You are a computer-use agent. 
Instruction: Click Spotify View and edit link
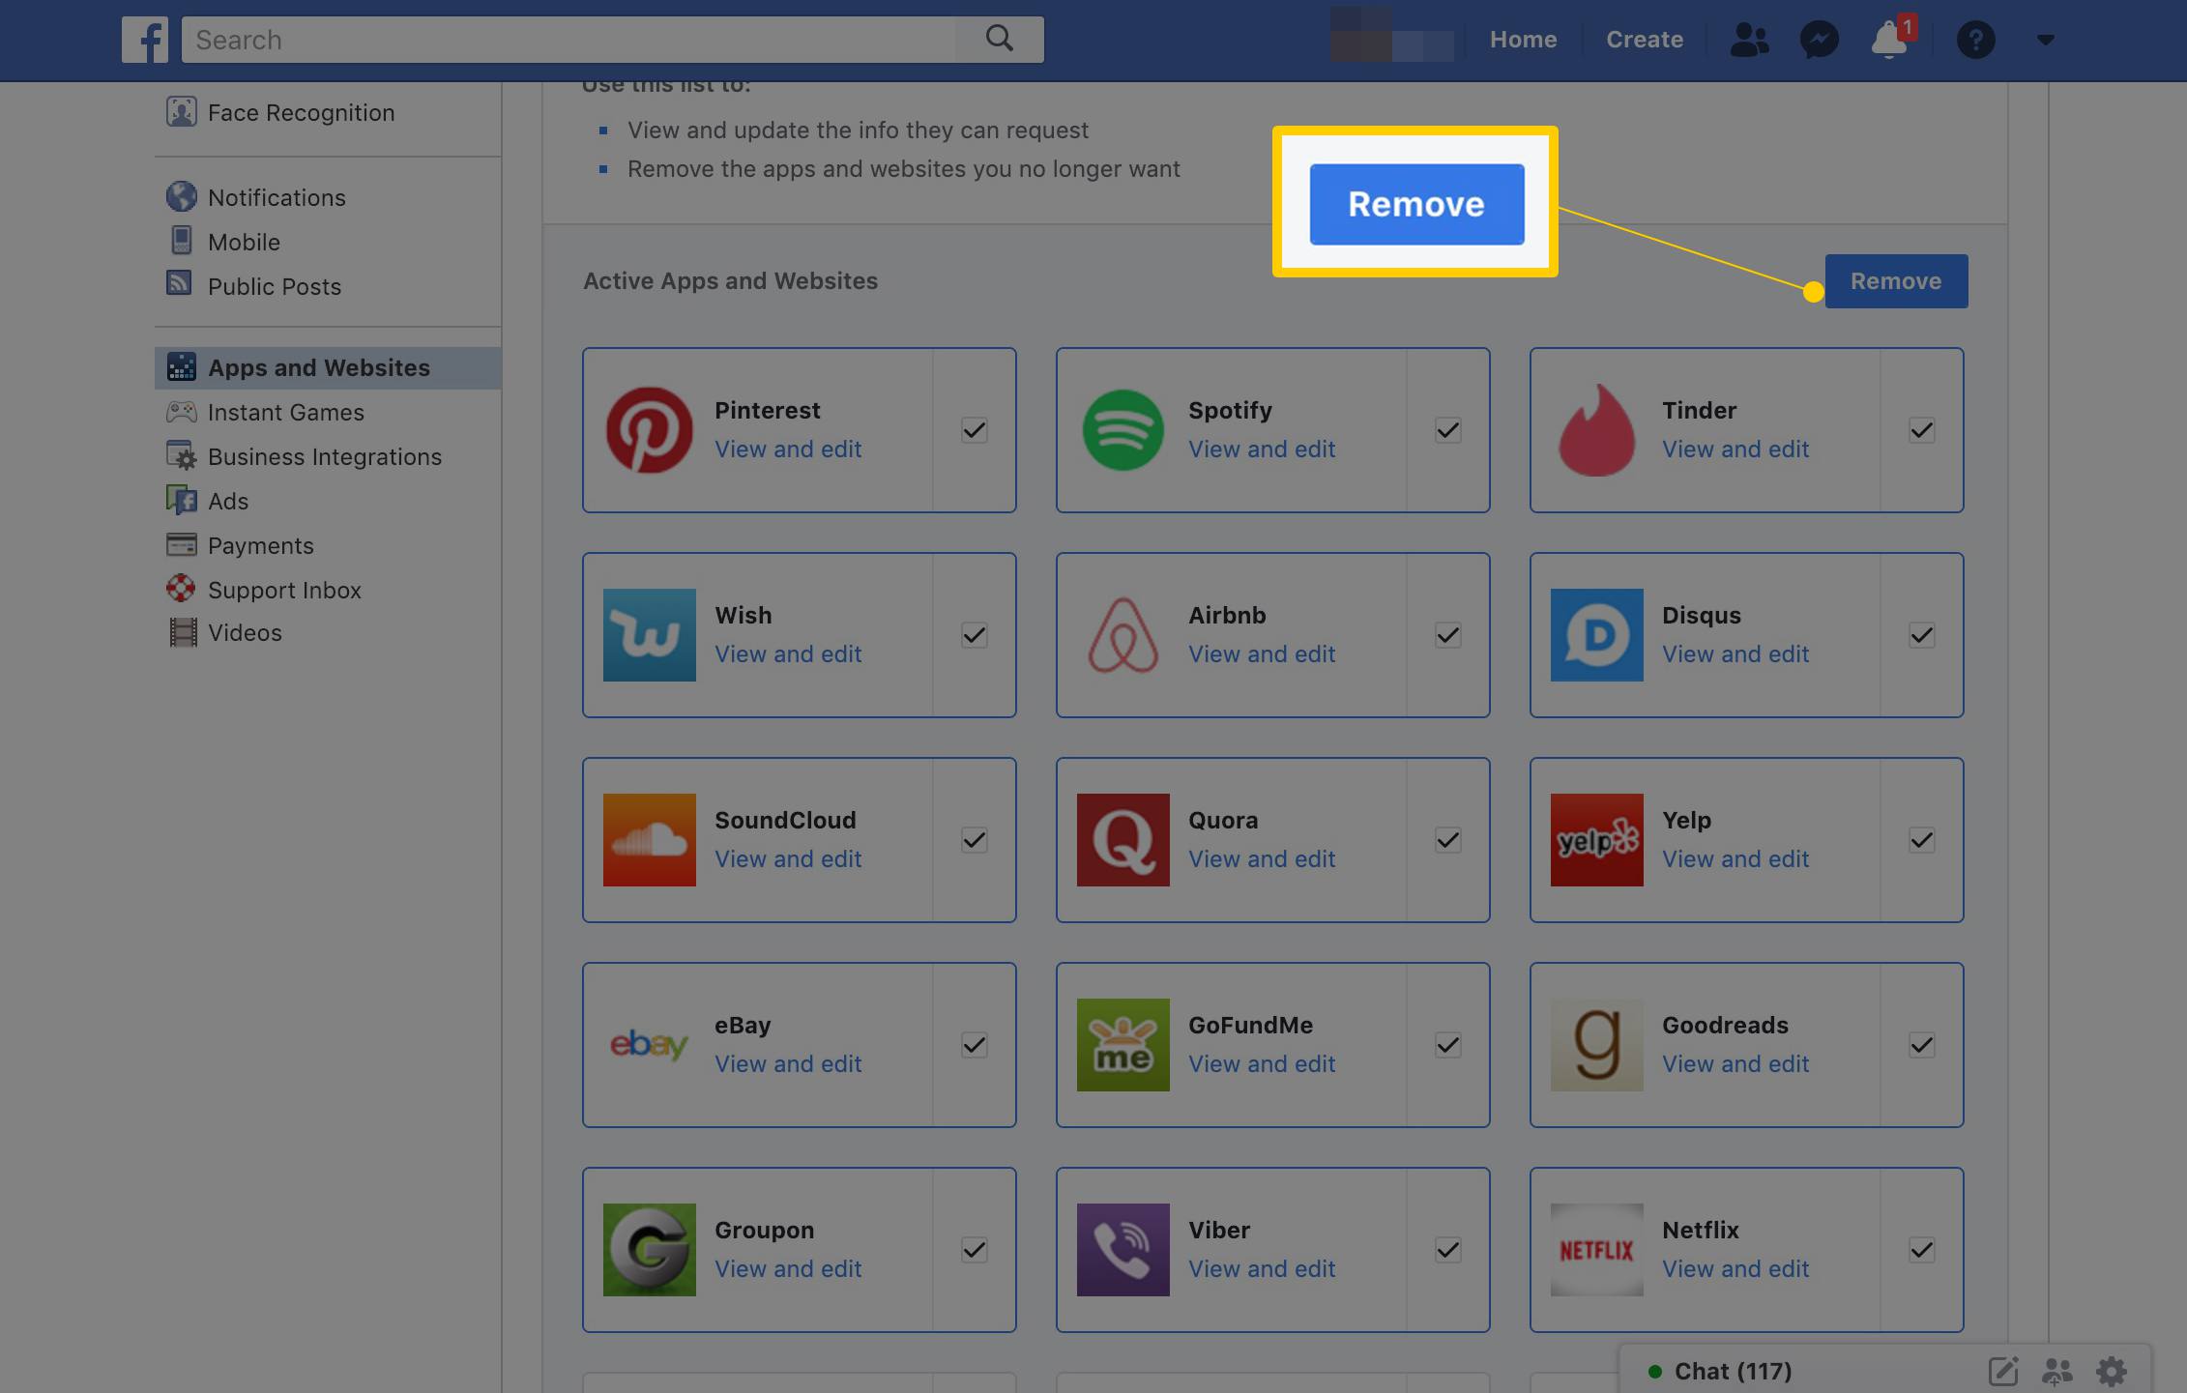[x=1262, y=449]
